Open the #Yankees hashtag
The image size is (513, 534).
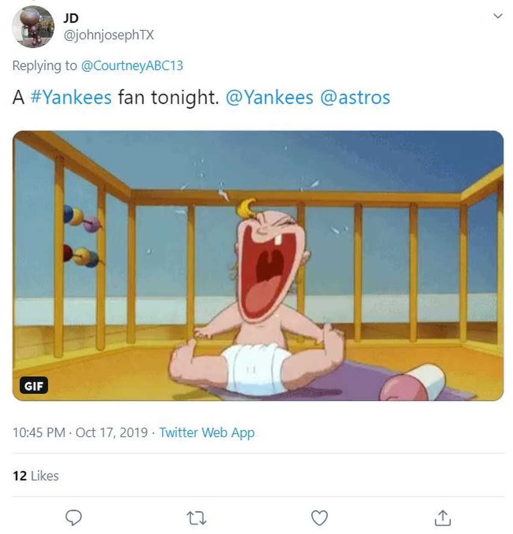click(x=71, y=97)
